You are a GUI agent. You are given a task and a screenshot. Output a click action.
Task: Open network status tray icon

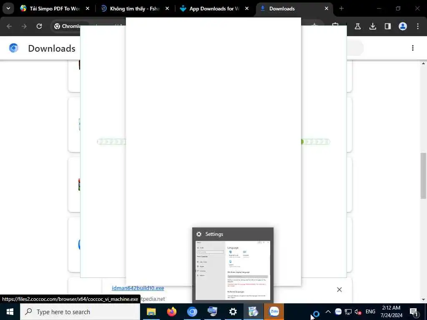point(348,312)
